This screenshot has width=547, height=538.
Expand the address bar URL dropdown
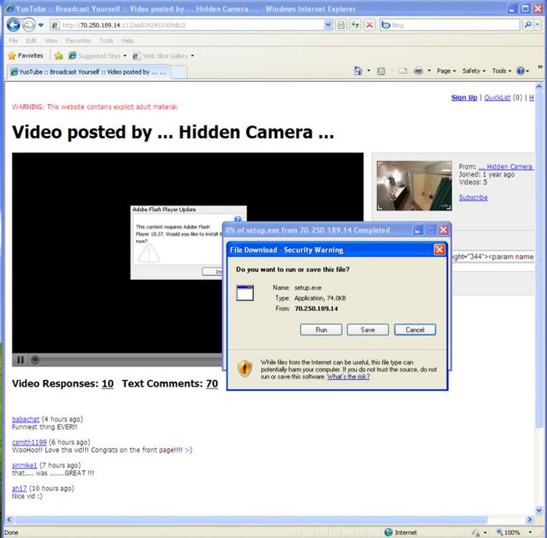(x=328, y=25)
